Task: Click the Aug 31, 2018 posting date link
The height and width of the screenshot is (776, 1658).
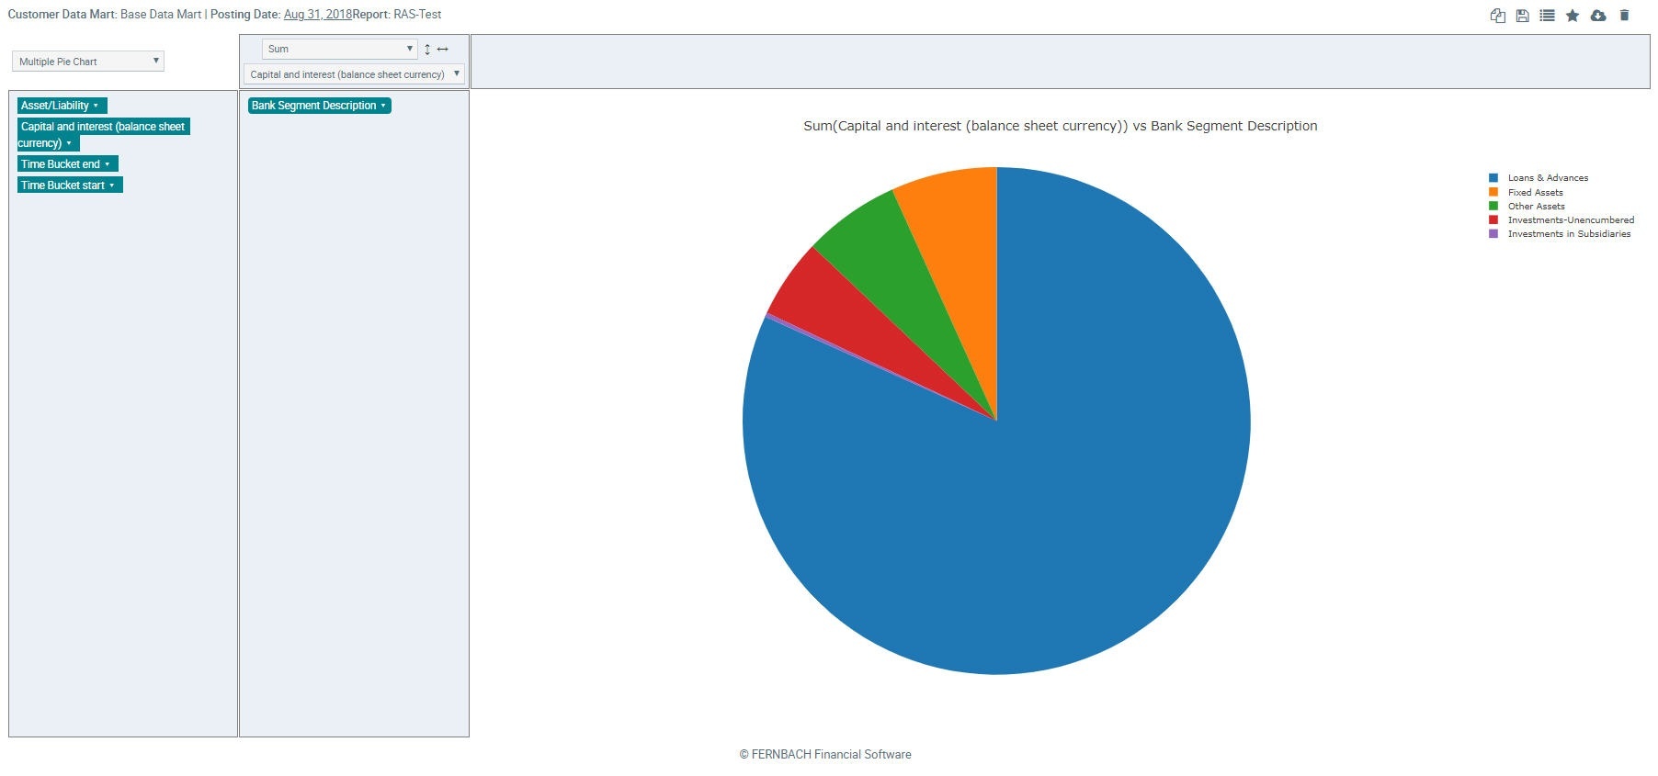Action: coord(317,15)
